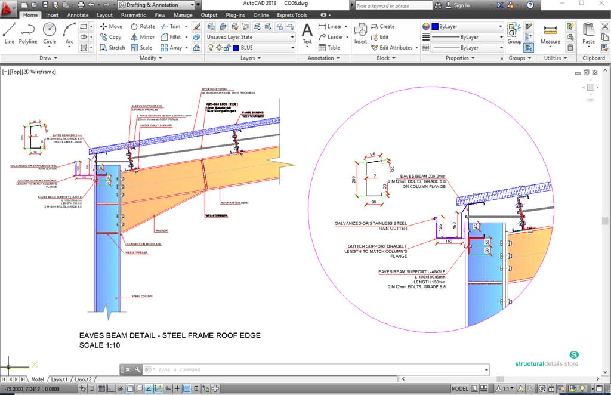The height and width of the screenshot is (395, 611).
Task: Click the Stretch tool
Action: coord(112,48)
